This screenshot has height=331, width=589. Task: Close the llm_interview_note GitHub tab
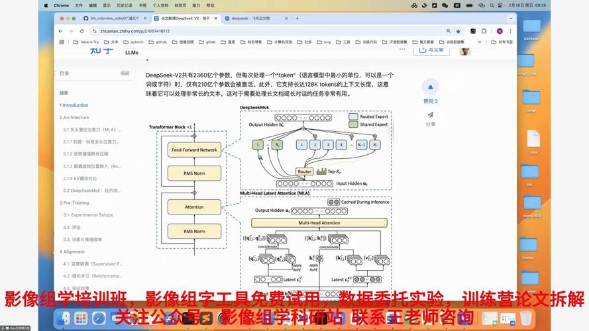click(145, 18)
